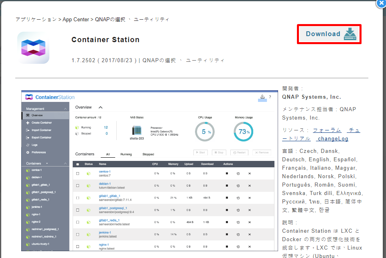Viewport: 386px width, 258px height.
Task: Check the debian-1 row checkbox
Action: 78,186
